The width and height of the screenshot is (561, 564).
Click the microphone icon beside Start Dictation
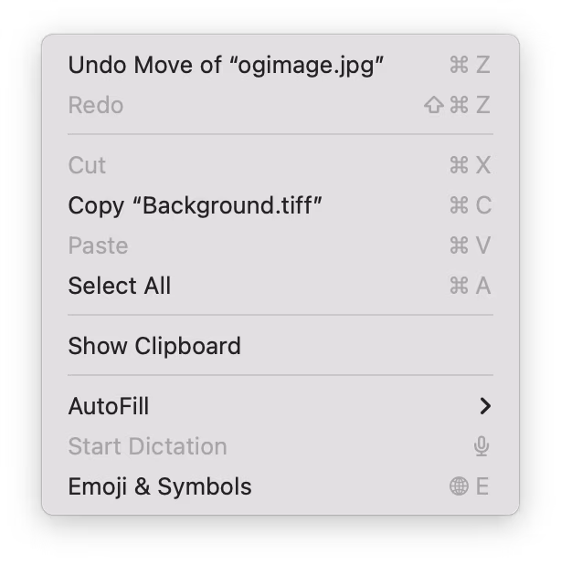482,446
